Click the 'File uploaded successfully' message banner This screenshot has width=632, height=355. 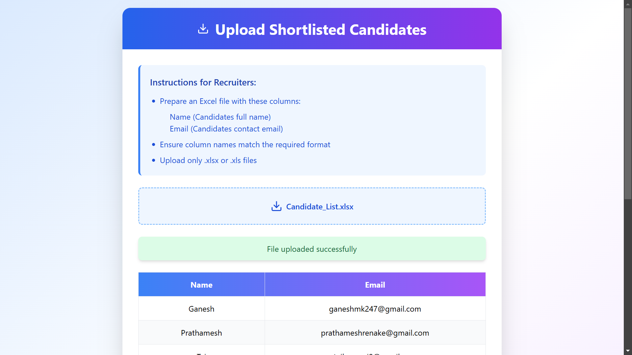pos(312,249)
